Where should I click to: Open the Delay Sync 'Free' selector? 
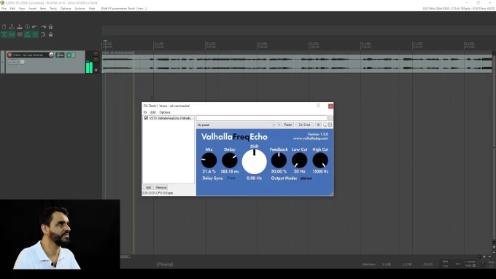[x=231, y=178]
